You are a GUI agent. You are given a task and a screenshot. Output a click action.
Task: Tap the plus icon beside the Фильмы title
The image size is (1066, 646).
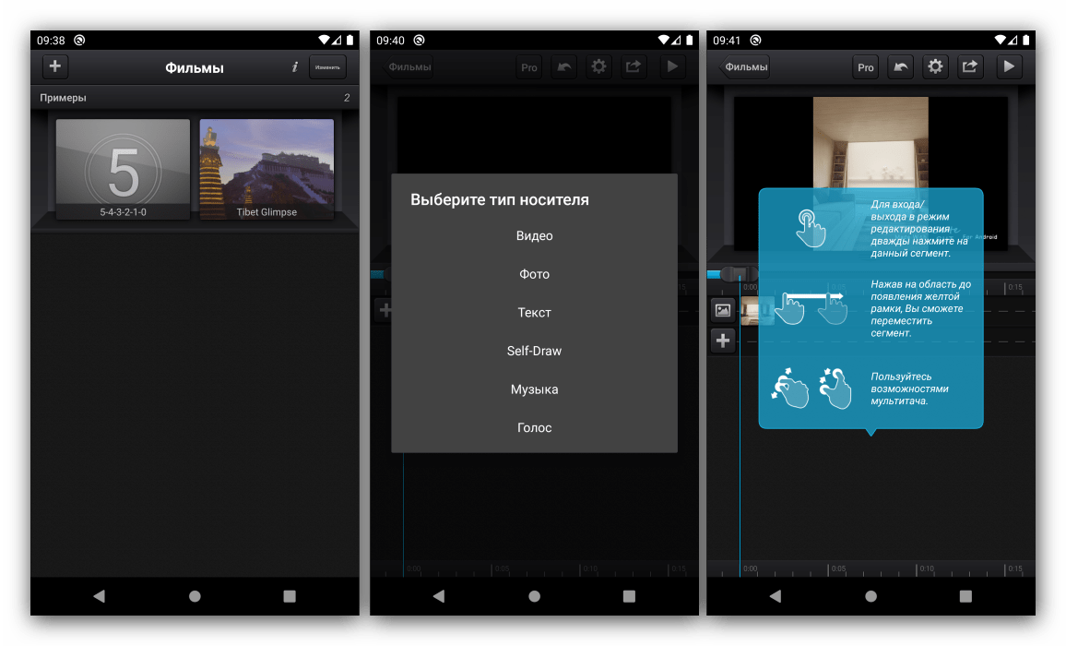pos(55,66)
